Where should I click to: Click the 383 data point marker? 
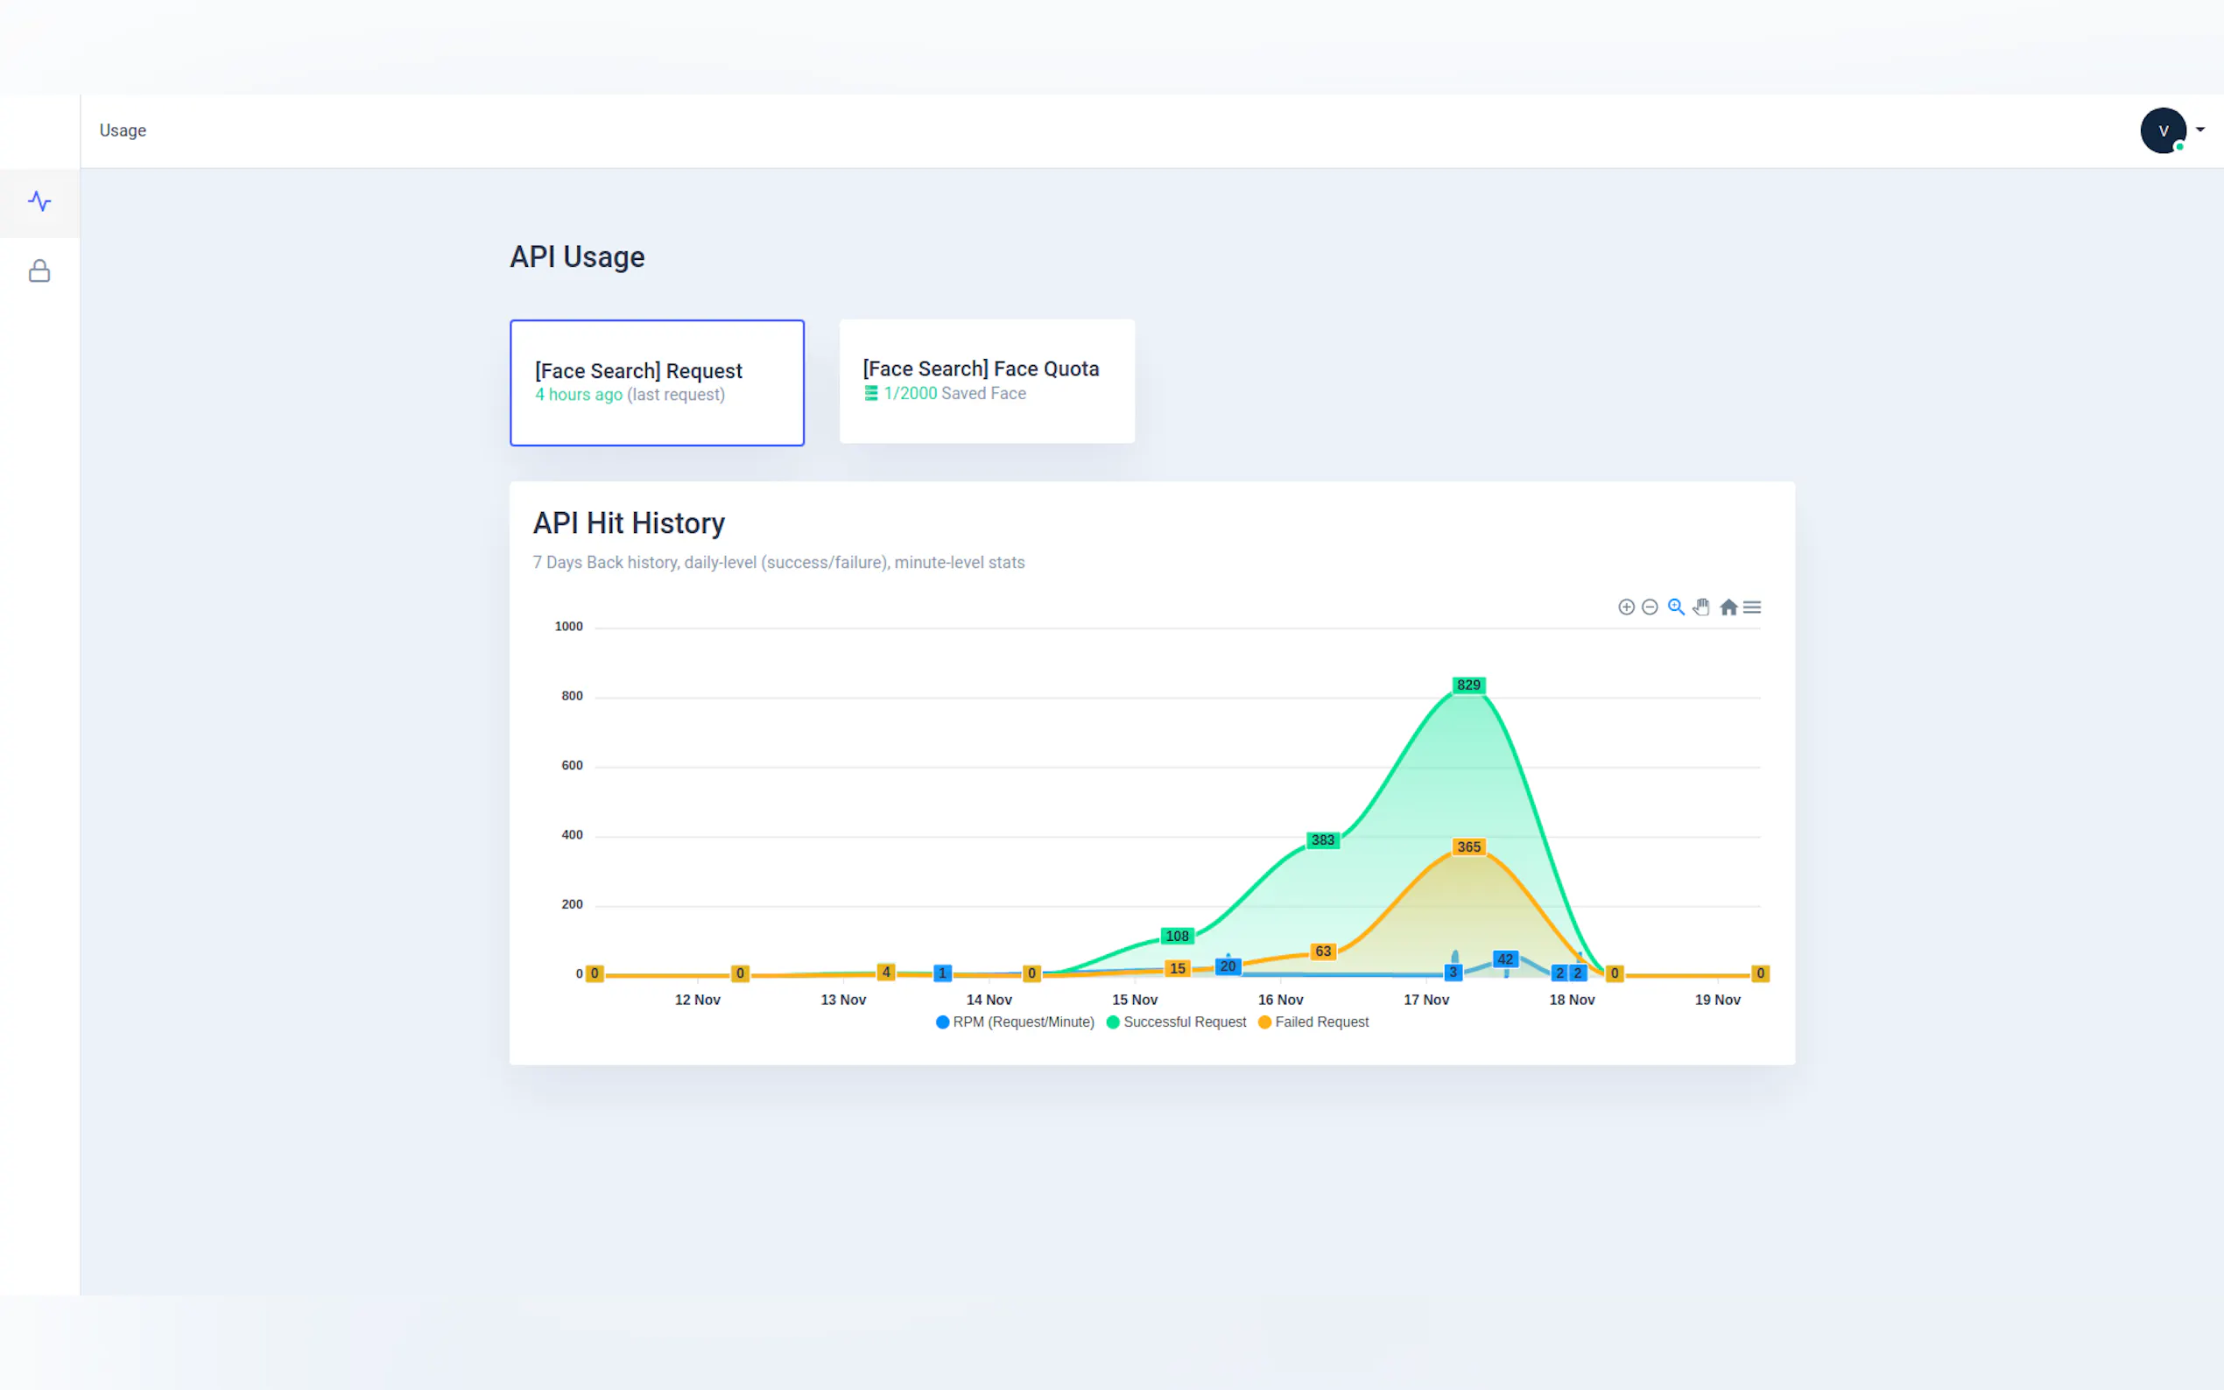coord(1322,840)
